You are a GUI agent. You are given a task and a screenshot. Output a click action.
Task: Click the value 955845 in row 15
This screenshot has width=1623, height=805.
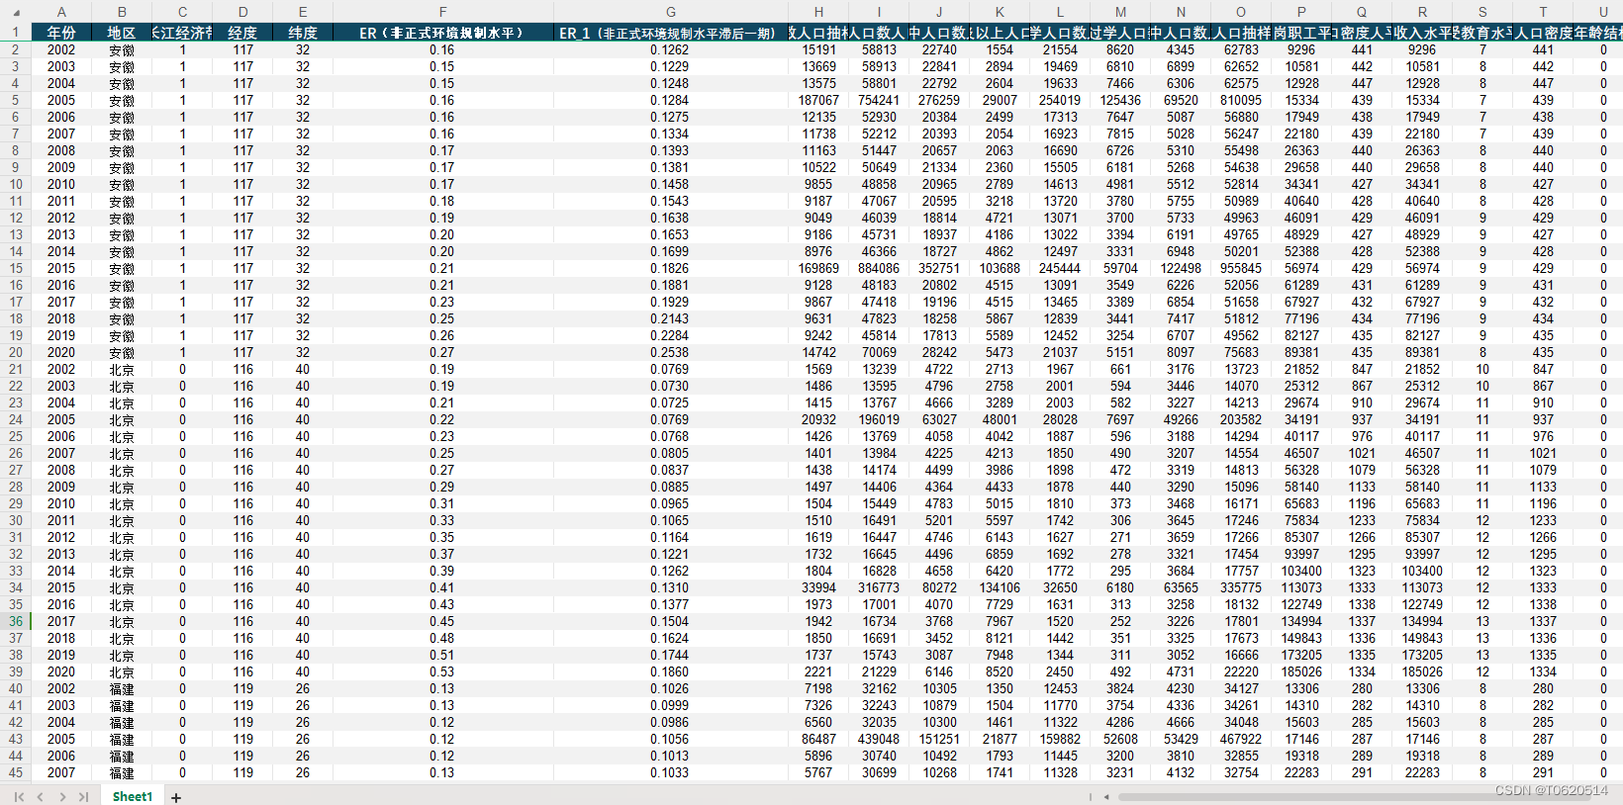1241,268
